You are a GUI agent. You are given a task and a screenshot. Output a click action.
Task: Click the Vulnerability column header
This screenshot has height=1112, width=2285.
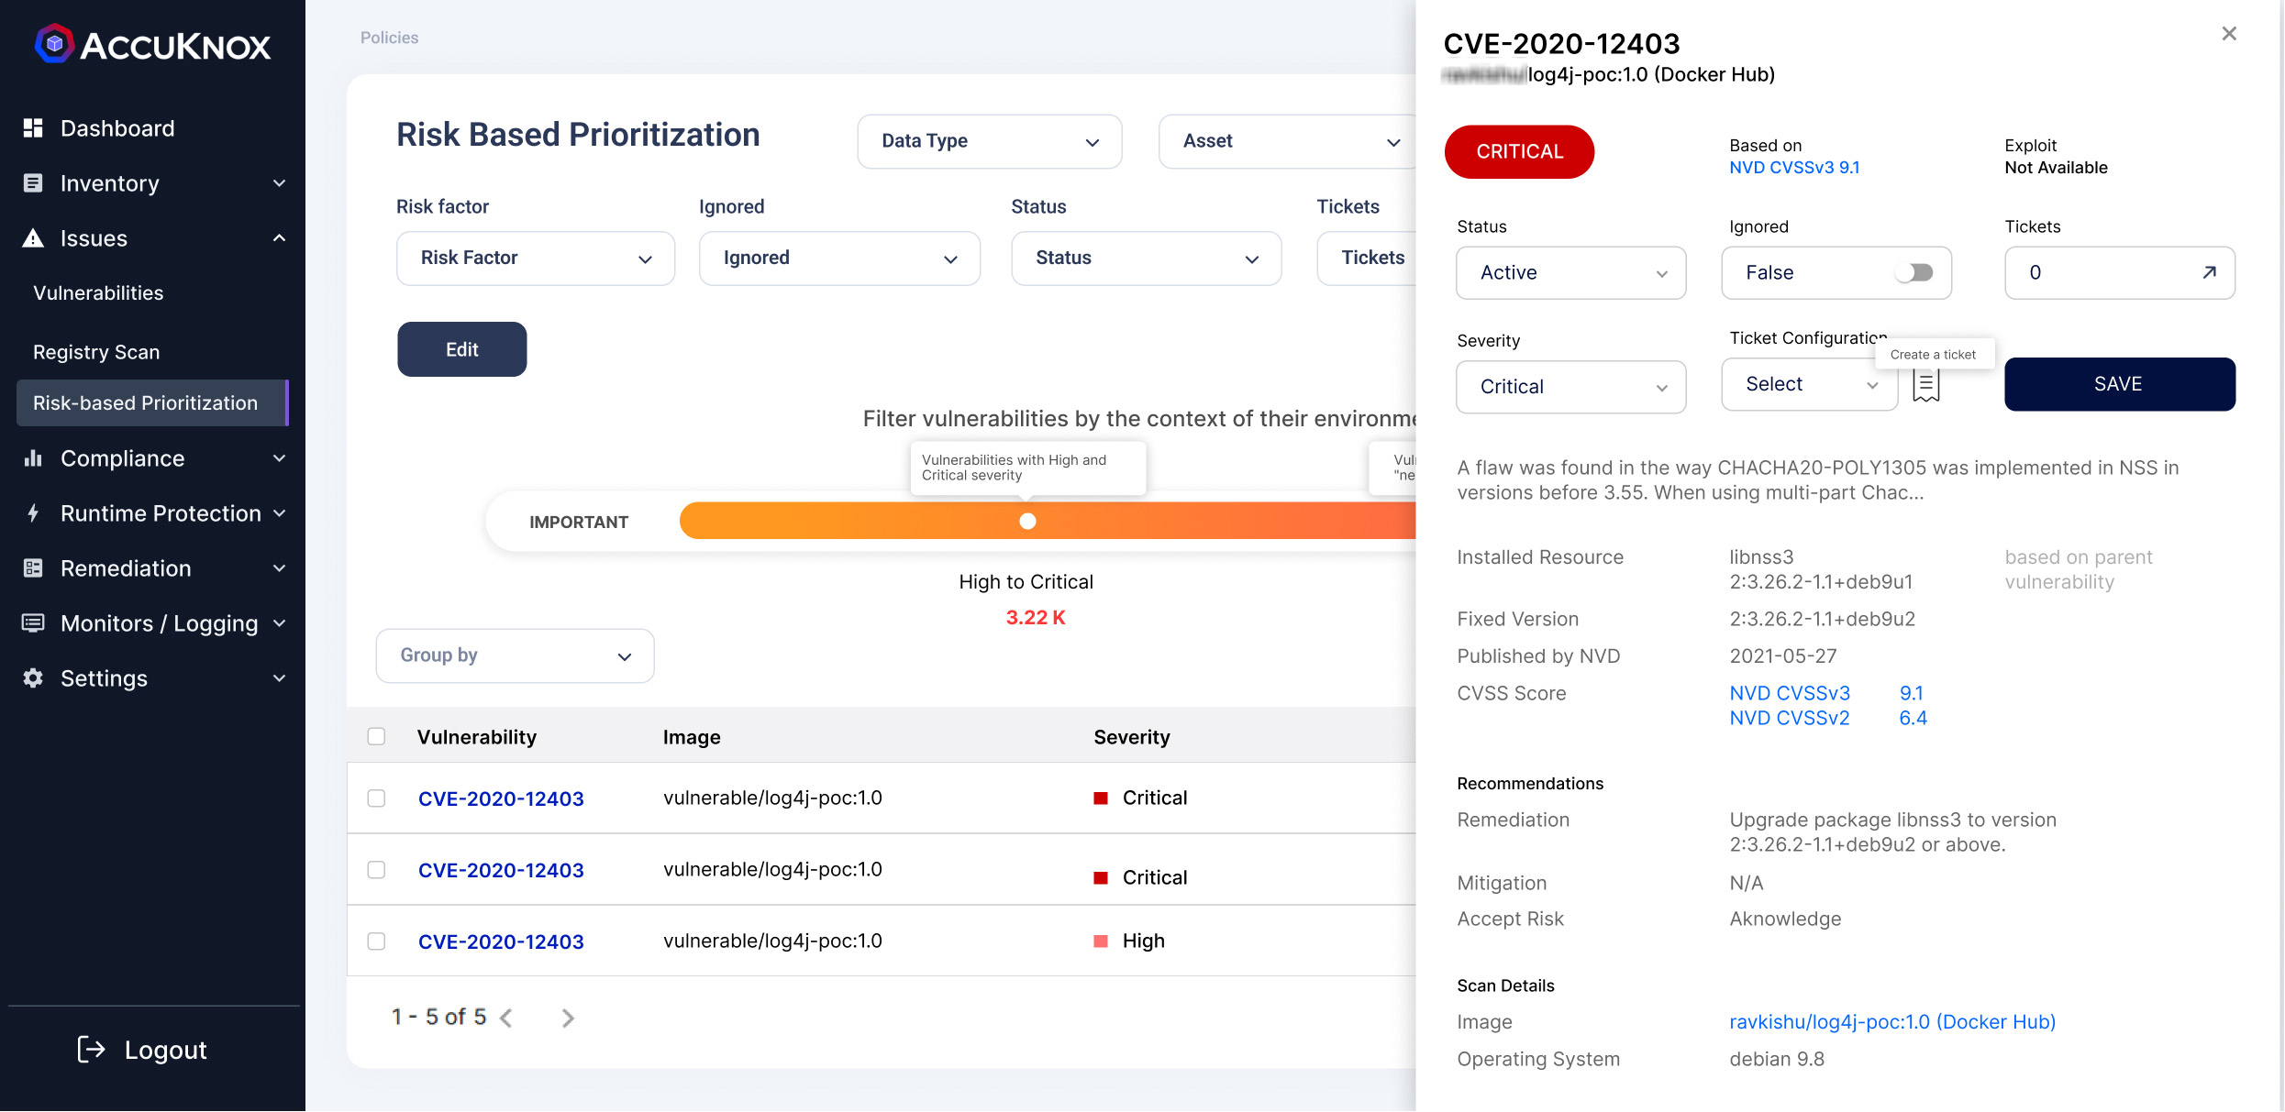(476, 737)
